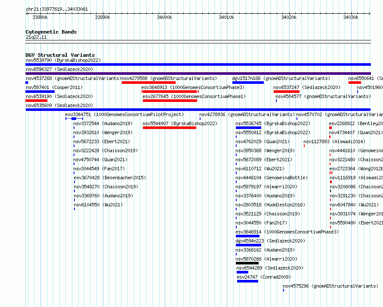Click the Cytogenetic Bands track title

point(51,32)
